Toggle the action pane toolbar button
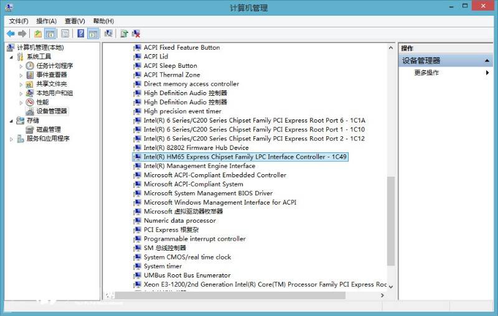Image resolution: width=498 pixels, height=316 pixels. tap(93, 34)
